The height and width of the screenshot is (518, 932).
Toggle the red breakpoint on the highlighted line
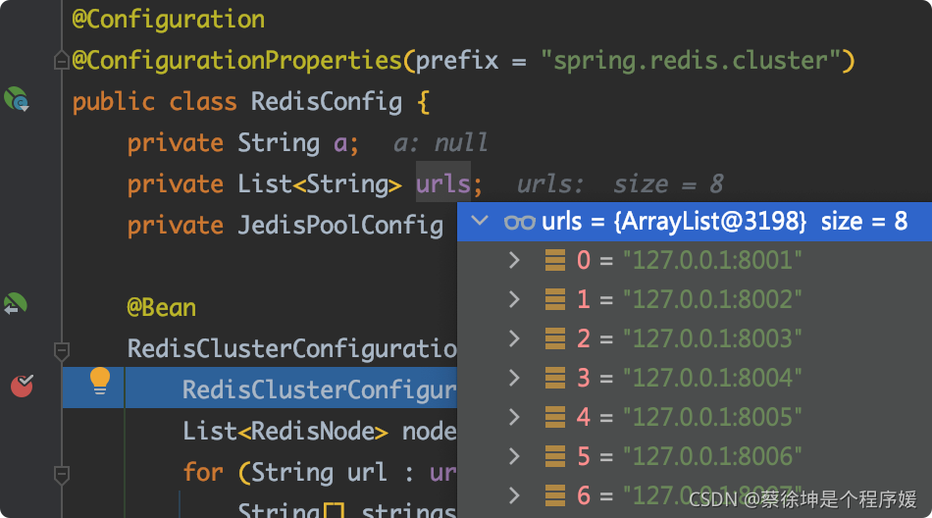22,386
